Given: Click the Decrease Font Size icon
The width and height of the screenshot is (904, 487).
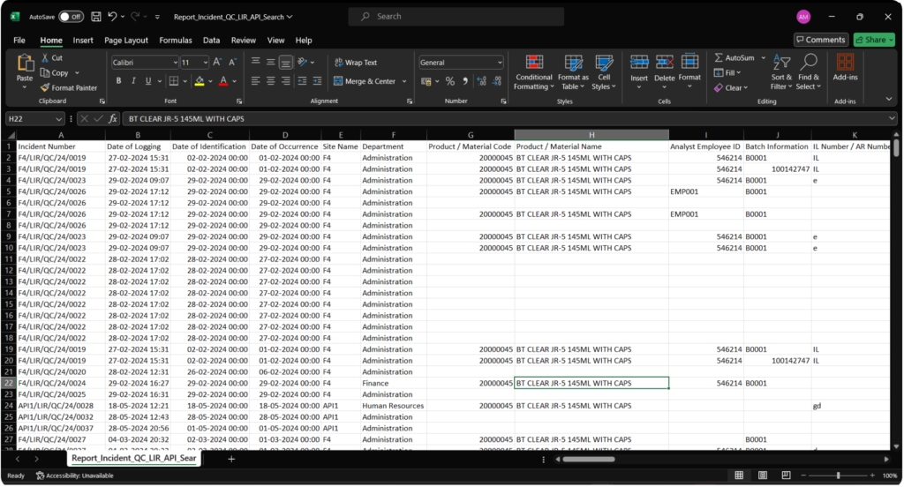Looking at the screenshot, I should [232, 63].
